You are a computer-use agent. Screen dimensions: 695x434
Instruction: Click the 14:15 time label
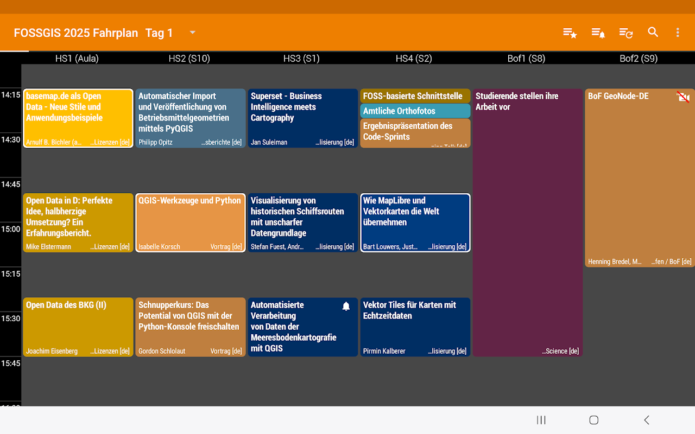[11, 95]
